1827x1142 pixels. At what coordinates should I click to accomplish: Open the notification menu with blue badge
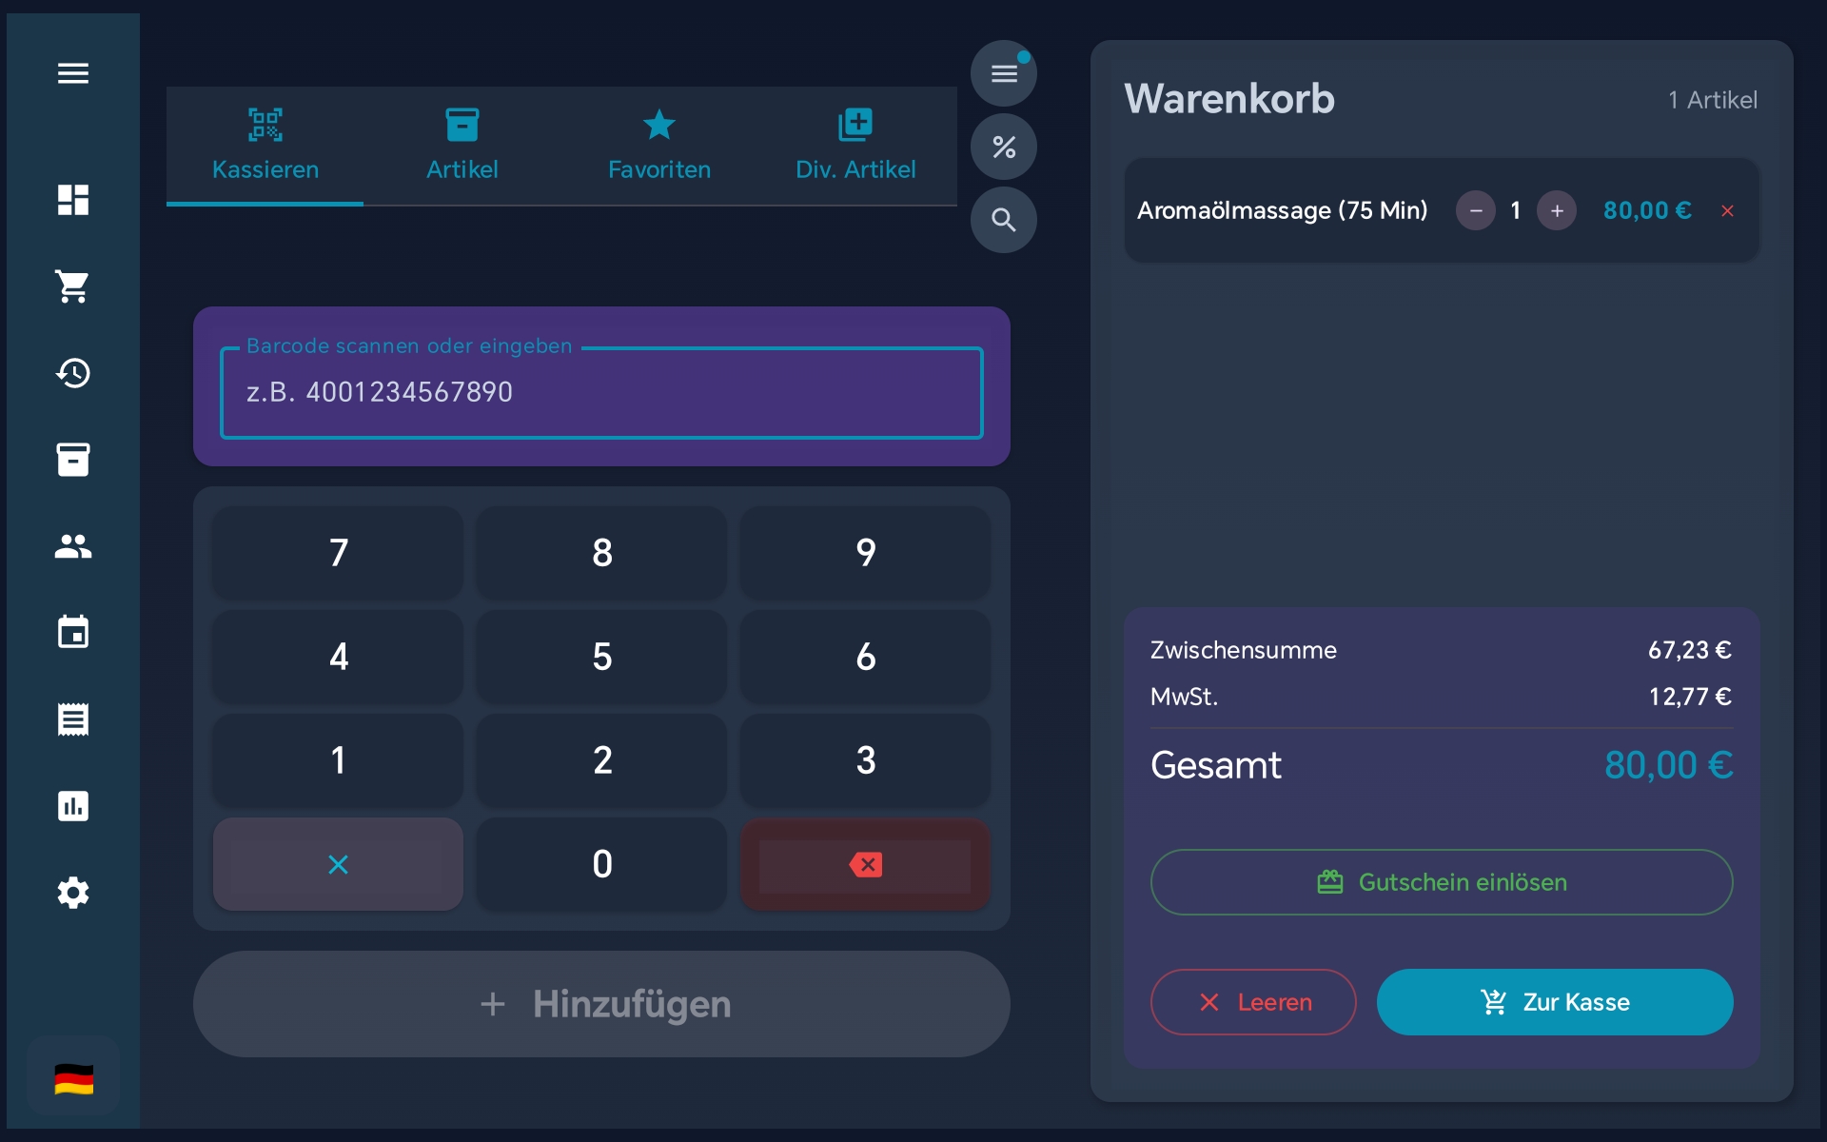click(x=1003, y=72)
